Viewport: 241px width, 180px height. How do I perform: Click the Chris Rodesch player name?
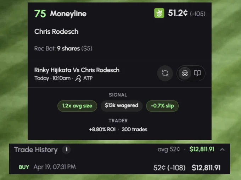[56, 32]
